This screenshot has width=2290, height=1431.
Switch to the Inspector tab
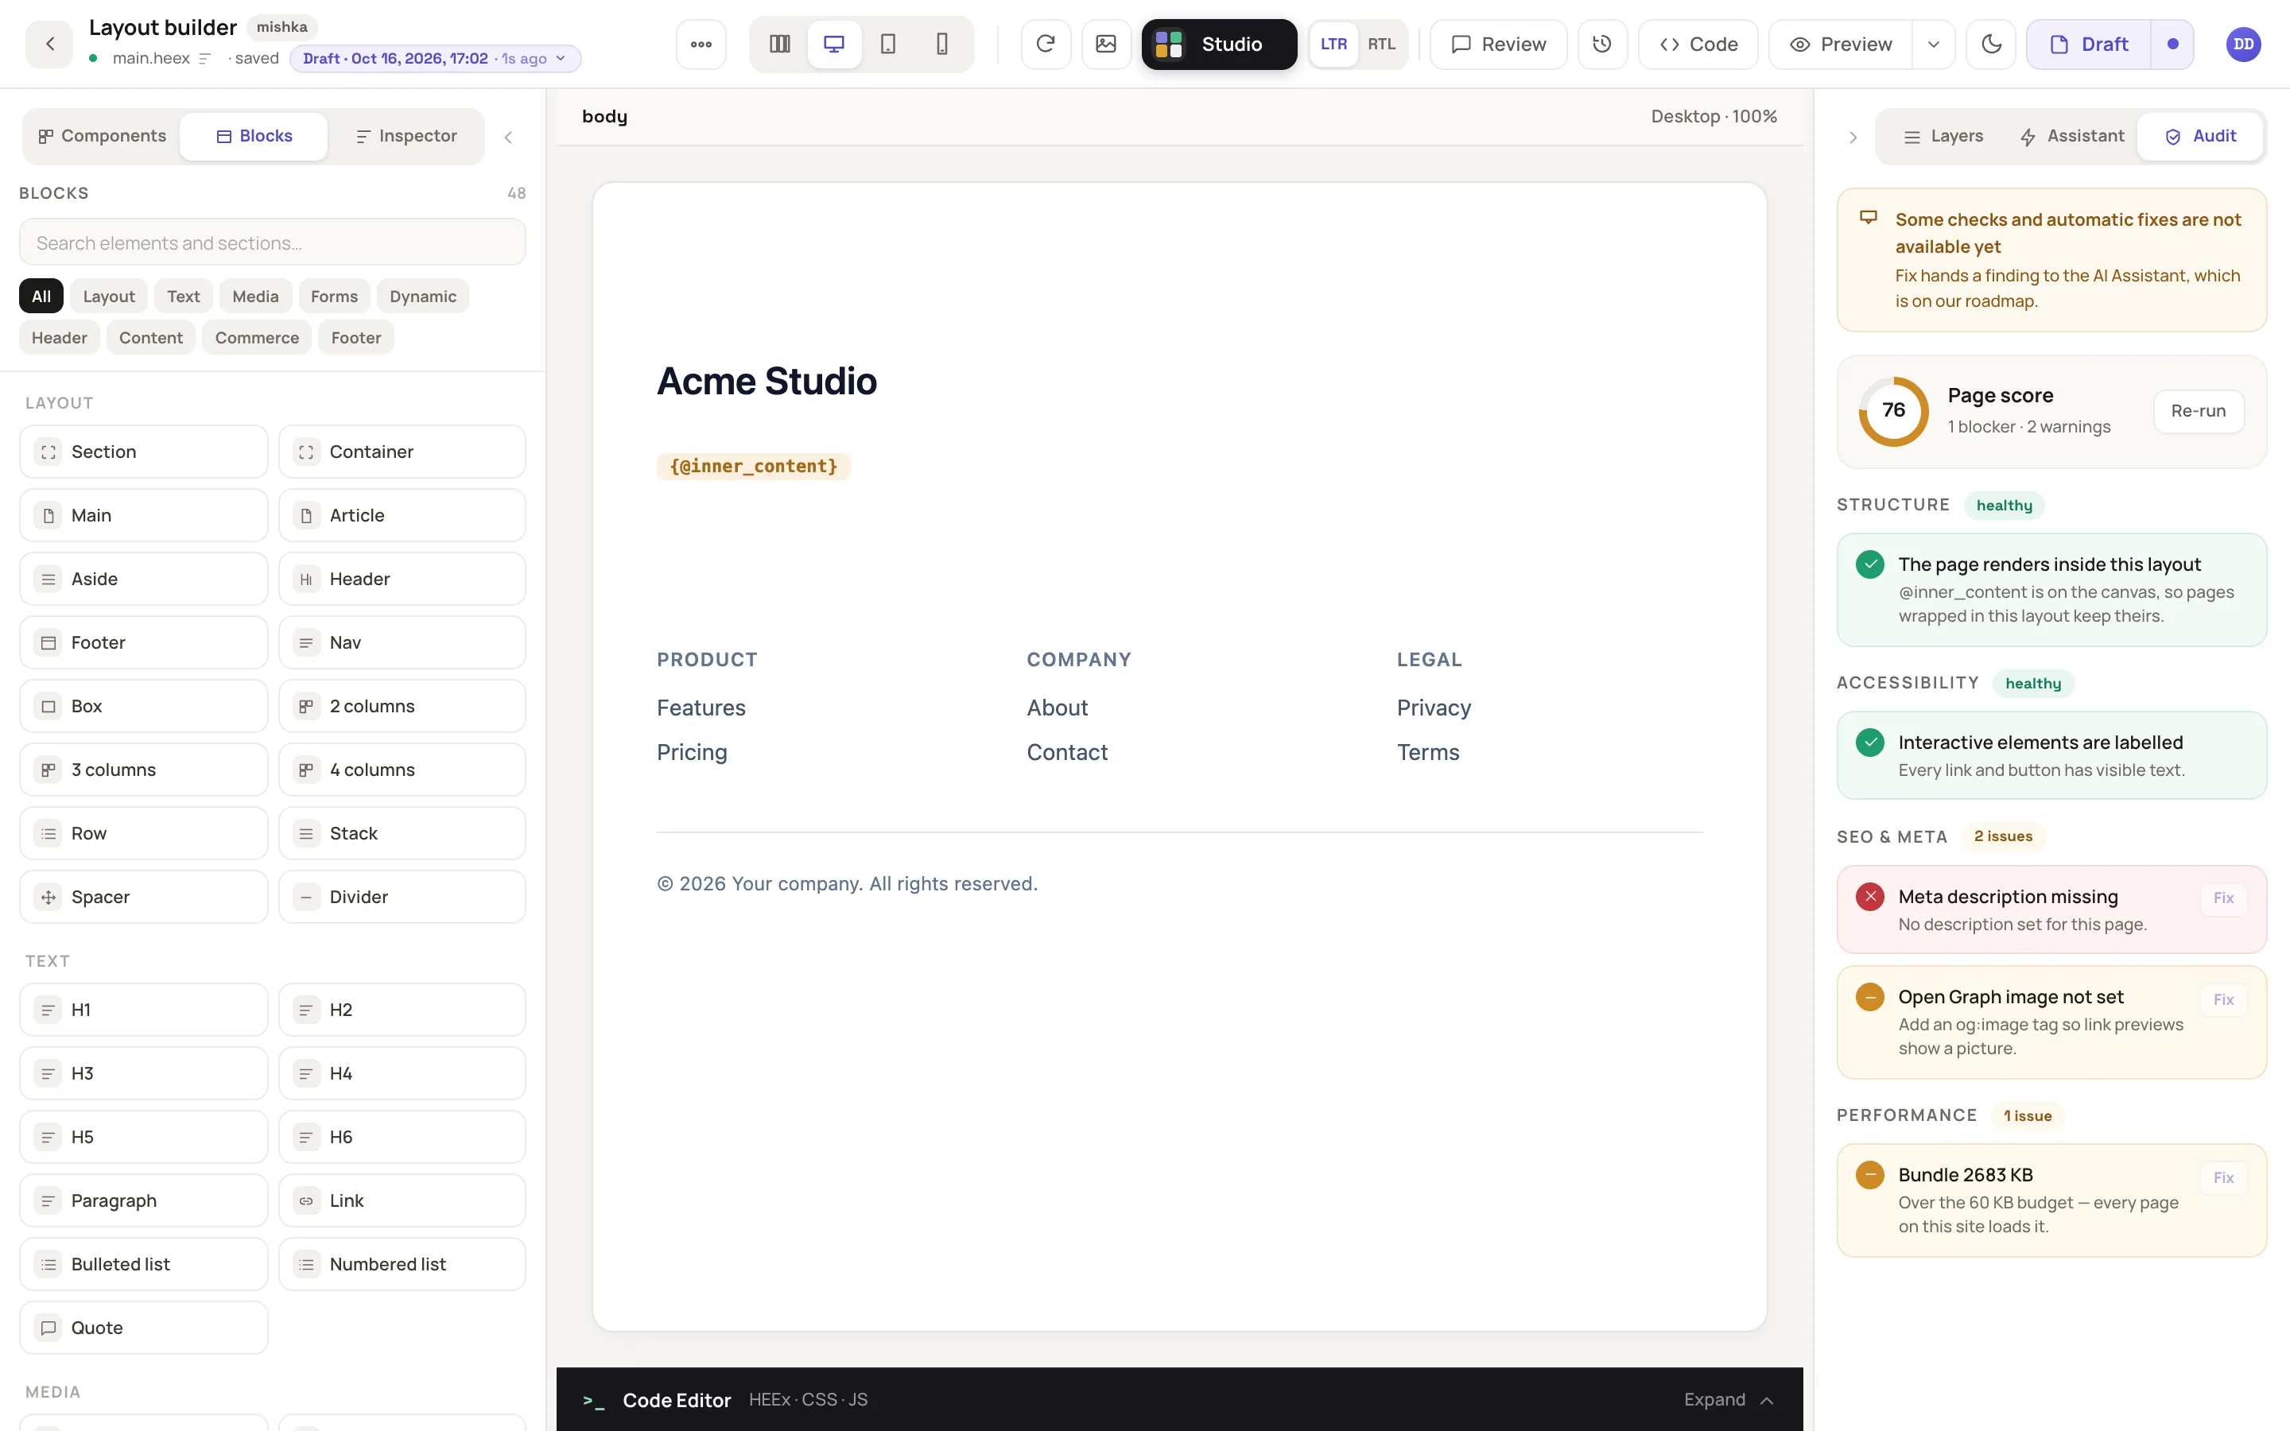click(x=406, y=136)
